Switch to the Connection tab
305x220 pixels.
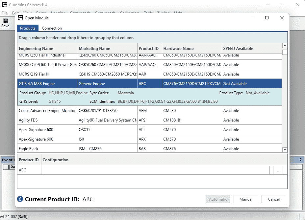point(52,28)
